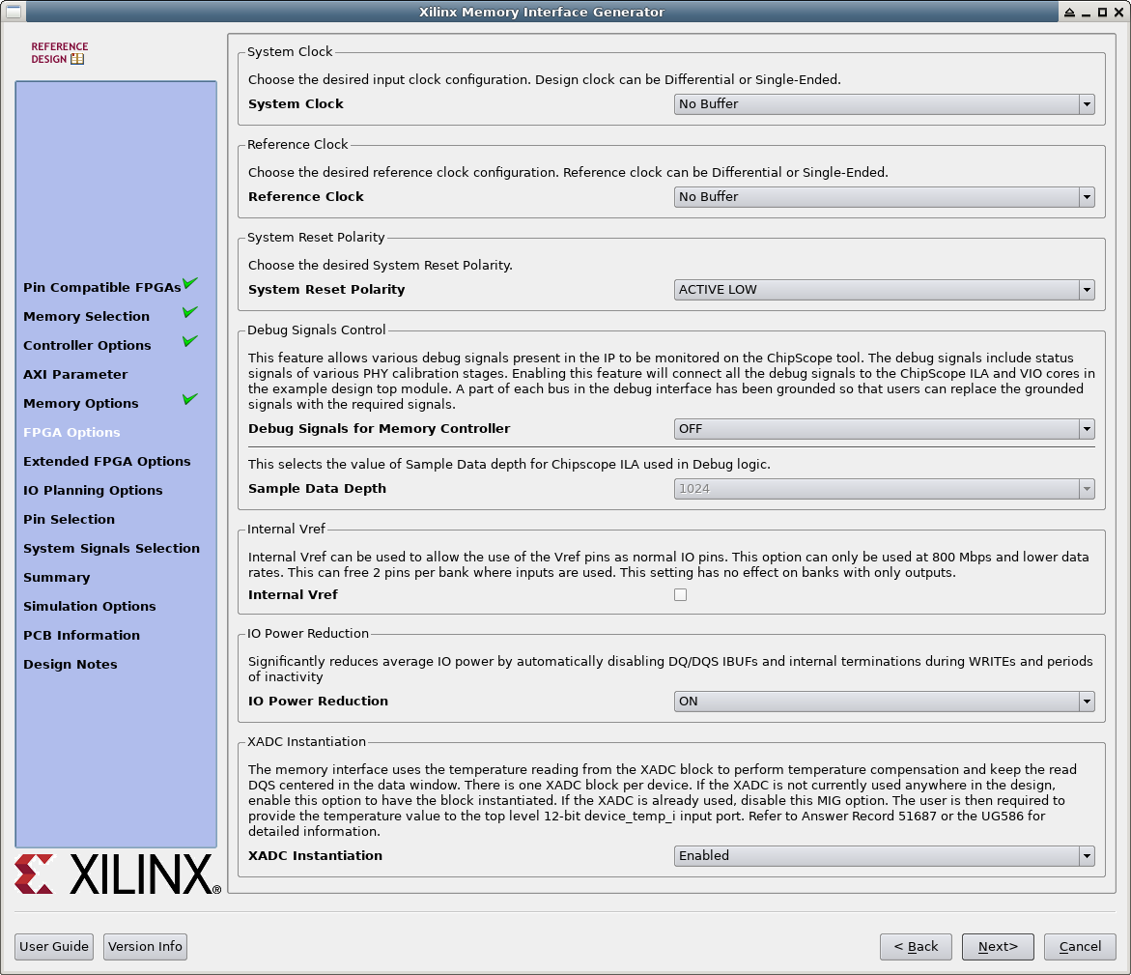Click green checkmark beside Memory Options
Image resolution: width=1131 pixels, height=975 pixels.
(190, 400)
